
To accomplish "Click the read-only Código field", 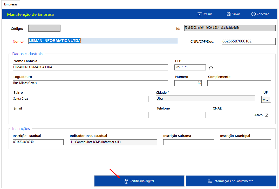I will click(x=44, y=28).
